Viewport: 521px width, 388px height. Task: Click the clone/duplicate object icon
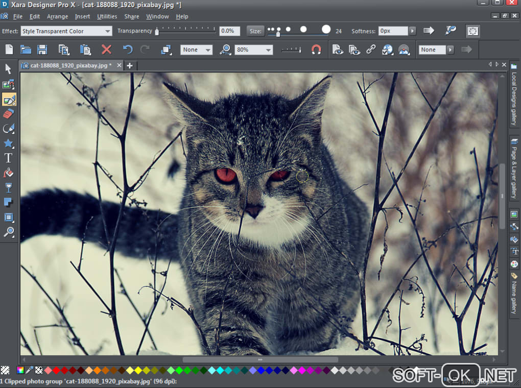(x=166, y=50)
